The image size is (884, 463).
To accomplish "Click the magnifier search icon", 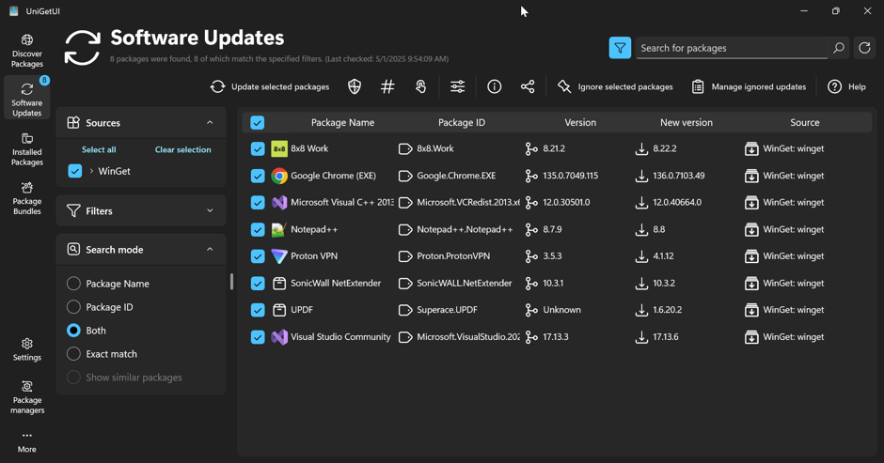I will [x=838, y=48].
